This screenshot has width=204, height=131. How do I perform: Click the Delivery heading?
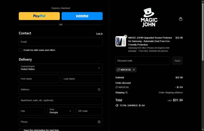click(x=25, y=60)
